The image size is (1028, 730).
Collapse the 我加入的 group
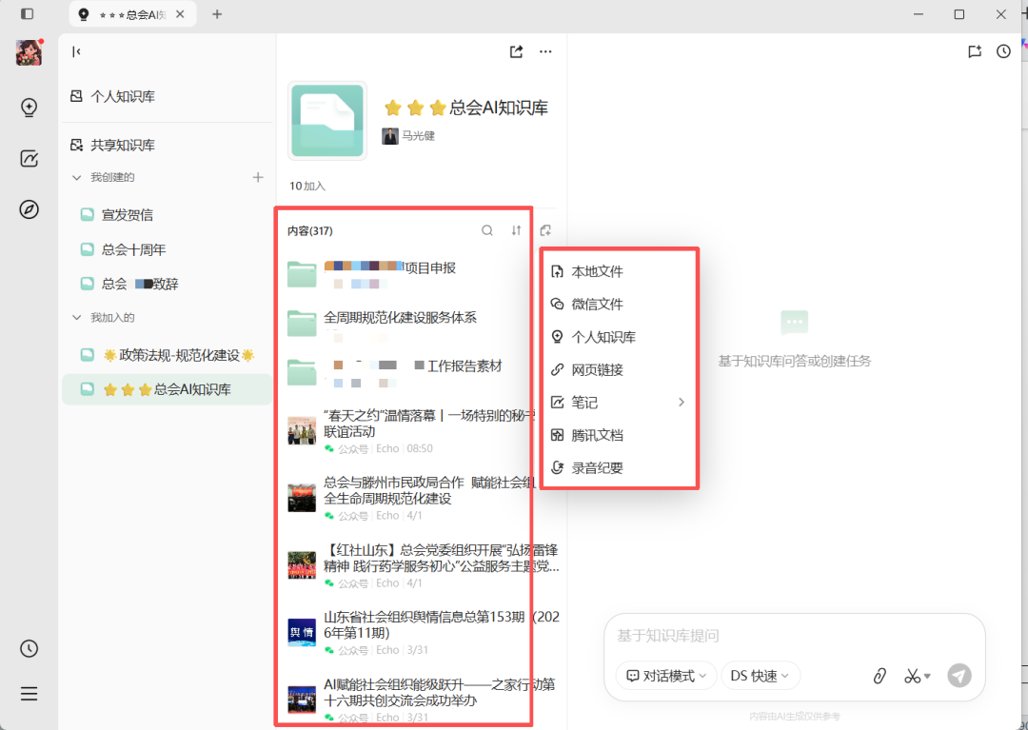[x=77, y=318]
